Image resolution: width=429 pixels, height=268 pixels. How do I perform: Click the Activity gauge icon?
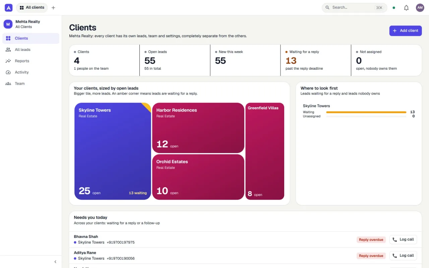(8, 72)
